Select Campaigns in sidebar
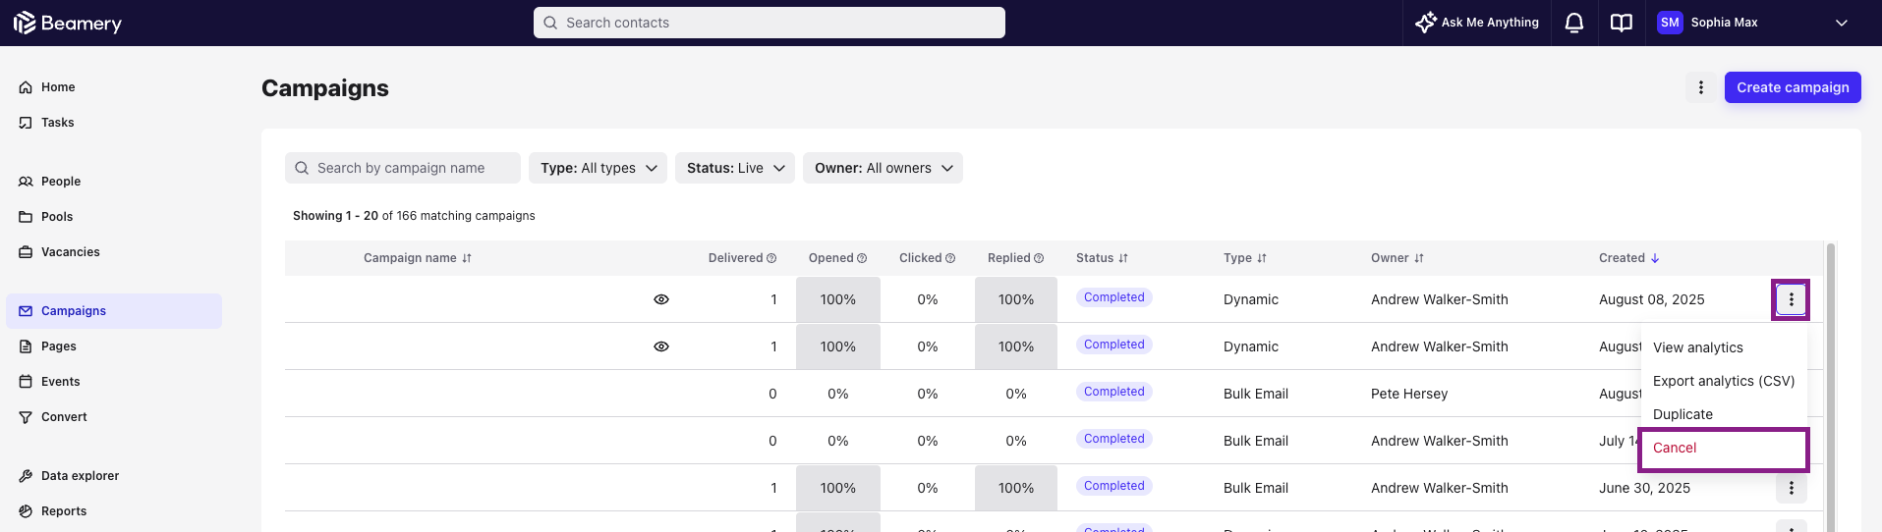This screenshot has width=1882, height=532. 114,311
